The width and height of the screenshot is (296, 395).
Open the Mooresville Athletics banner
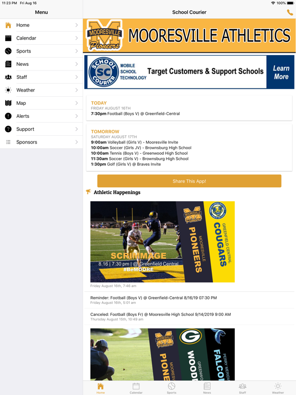point(189,35)
